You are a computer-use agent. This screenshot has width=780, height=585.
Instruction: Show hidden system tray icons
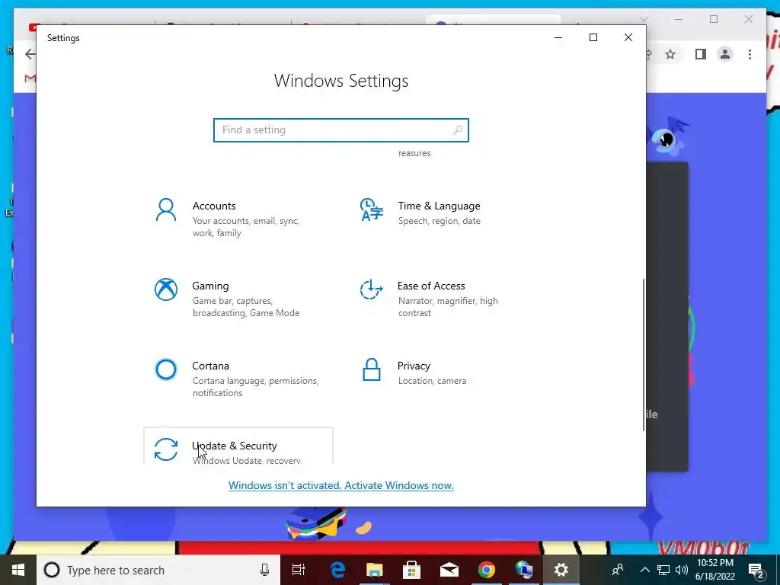[644, 570]
